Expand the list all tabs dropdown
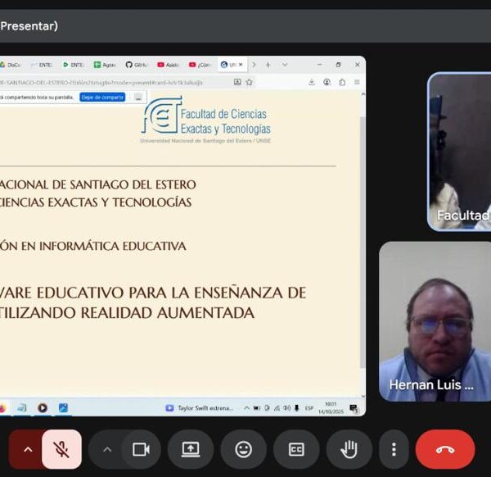 click(x=285, y=65)
